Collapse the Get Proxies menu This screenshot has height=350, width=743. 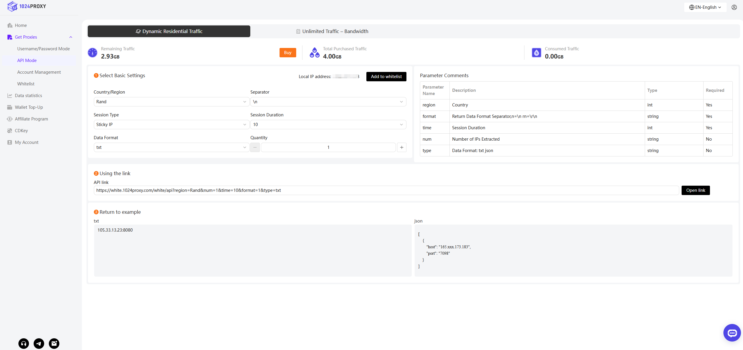(70, 37)
